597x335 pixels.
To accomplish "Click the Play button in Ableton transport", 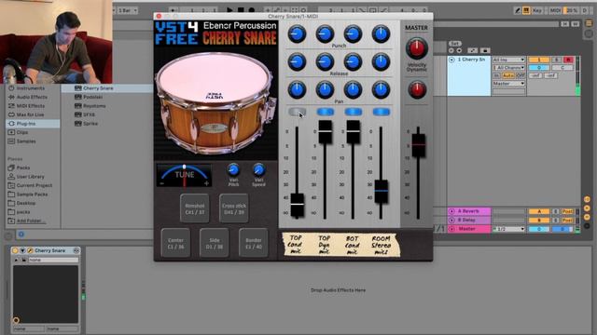I will pos(229,10).
